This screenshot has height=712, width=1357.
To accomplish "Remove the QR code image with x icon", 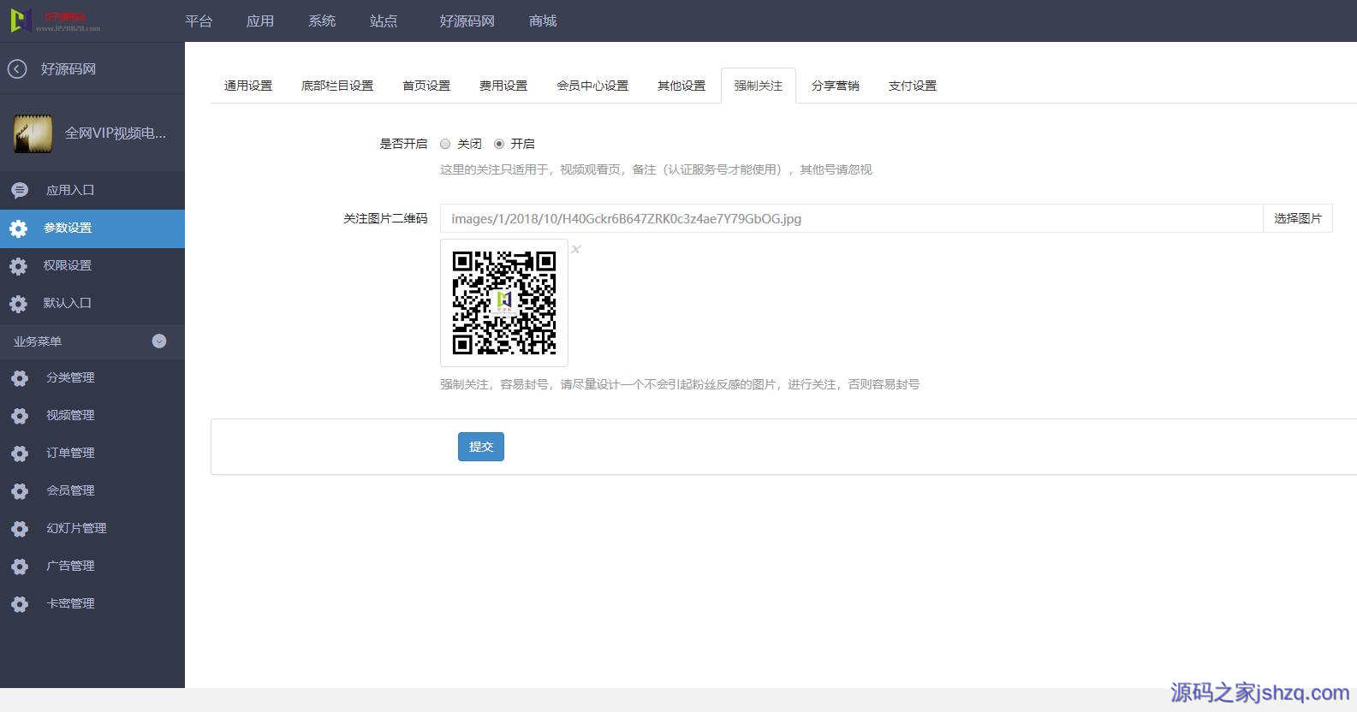I will click(x=576, y=249).
